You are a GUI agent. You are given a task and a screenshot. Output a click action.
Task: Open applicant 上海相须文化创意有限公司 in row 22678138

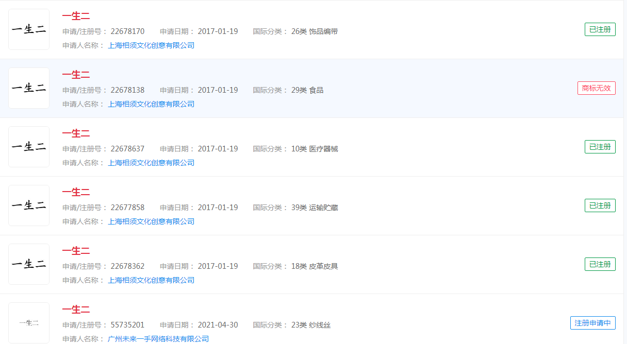151,104
